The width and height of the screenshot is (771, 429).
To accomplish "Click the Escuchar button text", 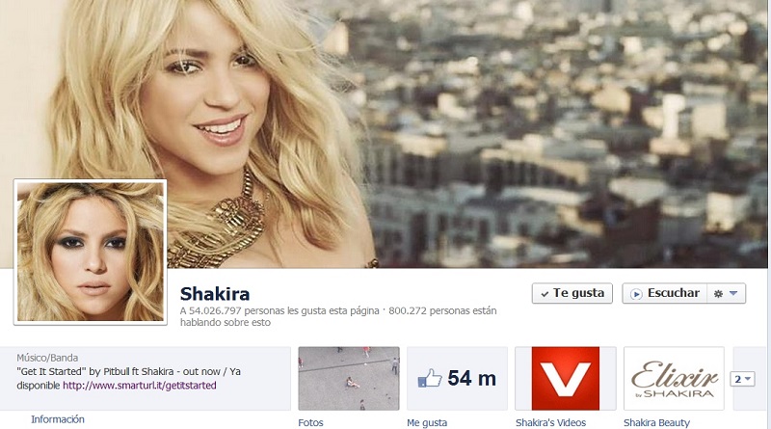I will (x=673, y=293).
